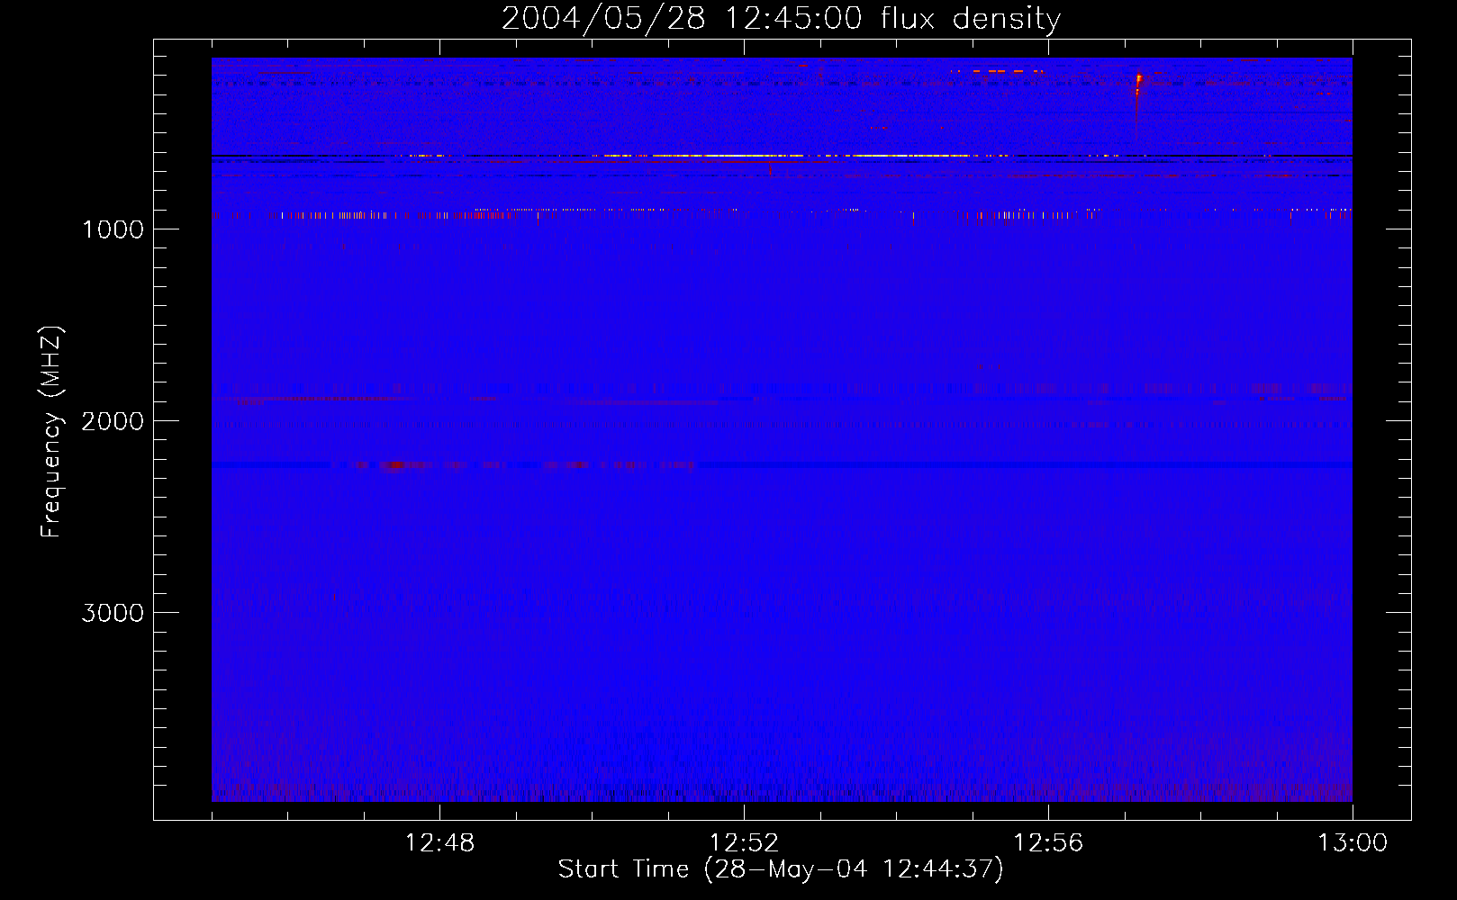Click the 13:00 time tick label

(1353, 843)
